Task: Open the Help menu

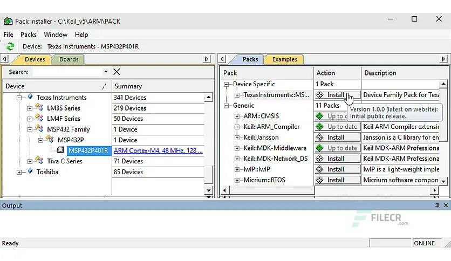Action: (81, 35)
